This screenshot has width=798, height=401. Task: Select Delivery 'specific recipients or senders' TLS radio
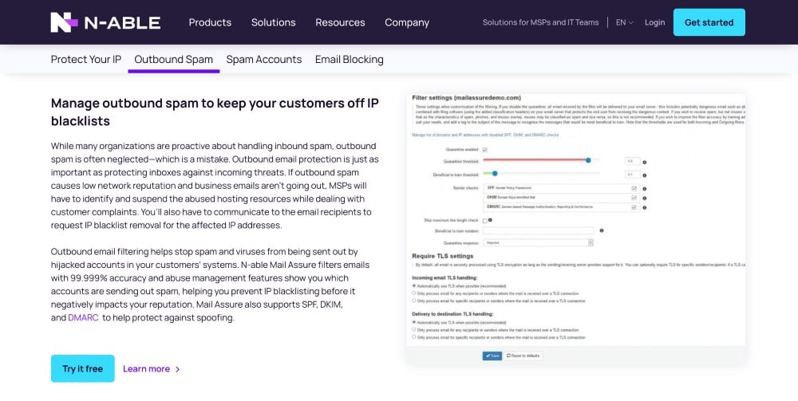[x=413, y=337]
